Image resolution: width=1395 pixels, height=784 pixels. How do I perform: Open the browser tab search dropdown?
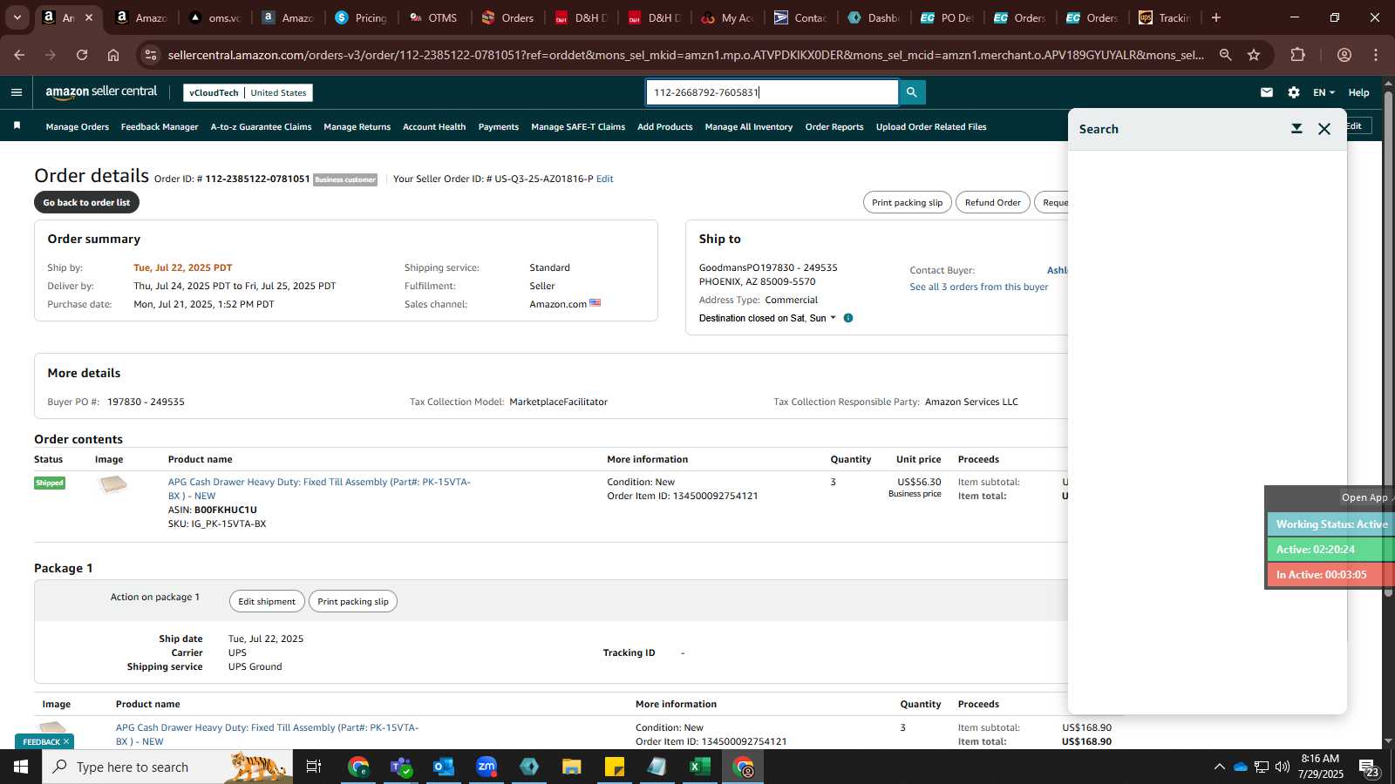click(17, 17)
